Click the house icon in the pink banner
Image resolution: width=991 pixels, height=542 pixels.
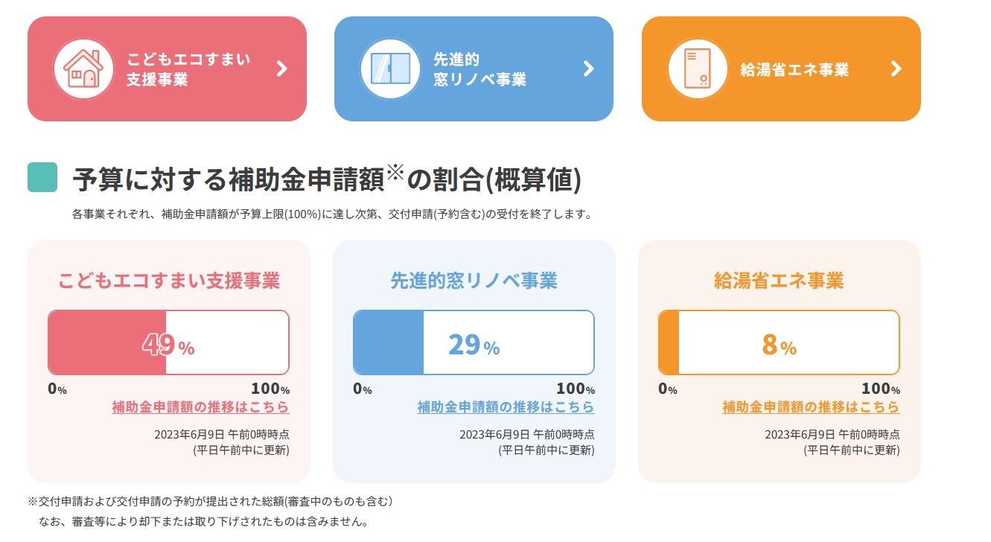83,69
